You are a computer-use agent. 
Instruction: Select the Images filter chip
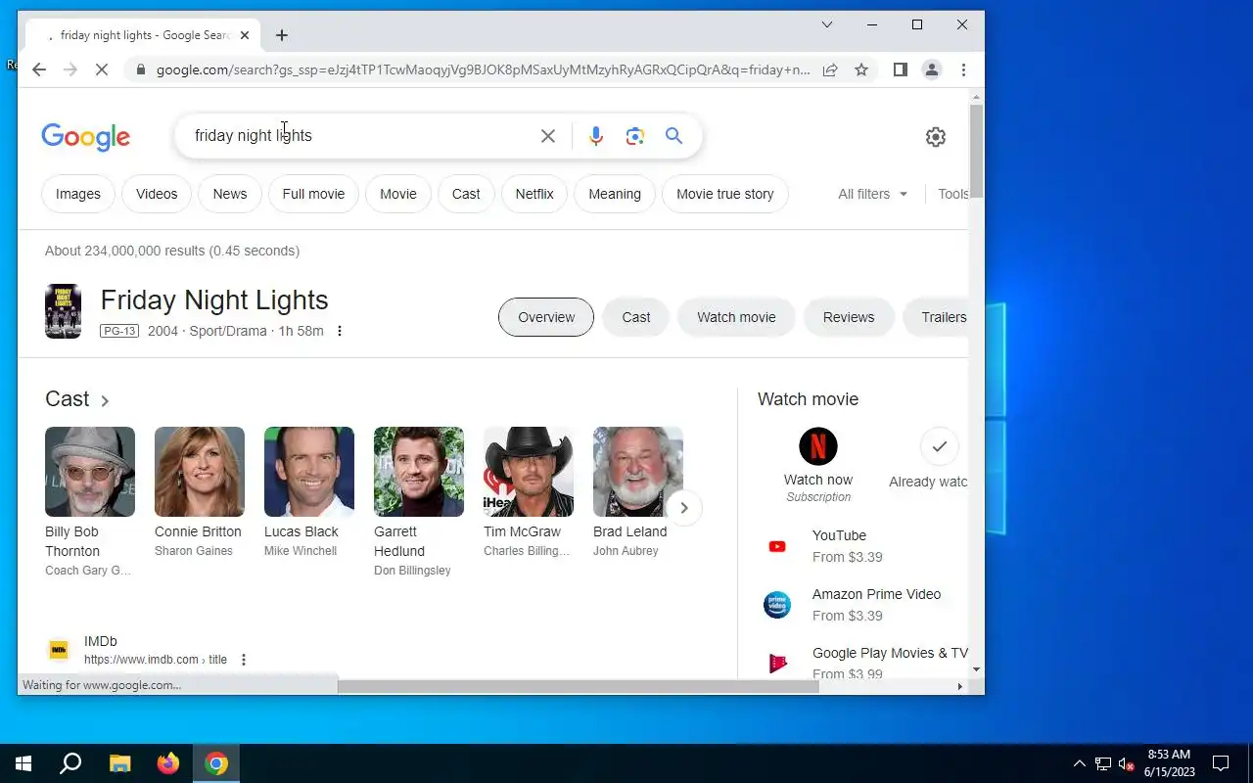[78, 194]
